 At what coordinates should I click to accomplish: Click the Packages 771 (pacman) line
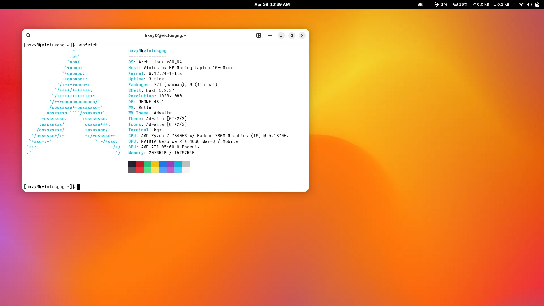173,85
